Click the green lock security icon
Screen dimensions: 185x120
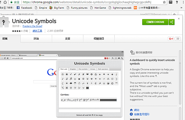click(11, 2)
